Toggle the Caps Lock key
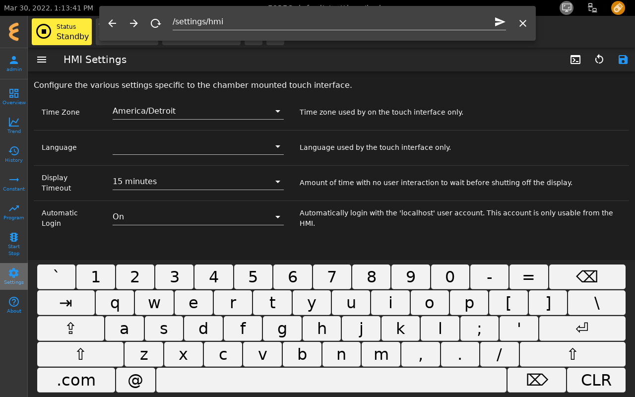The height and width of the screenshot is (397, 635). click(71, 329)
